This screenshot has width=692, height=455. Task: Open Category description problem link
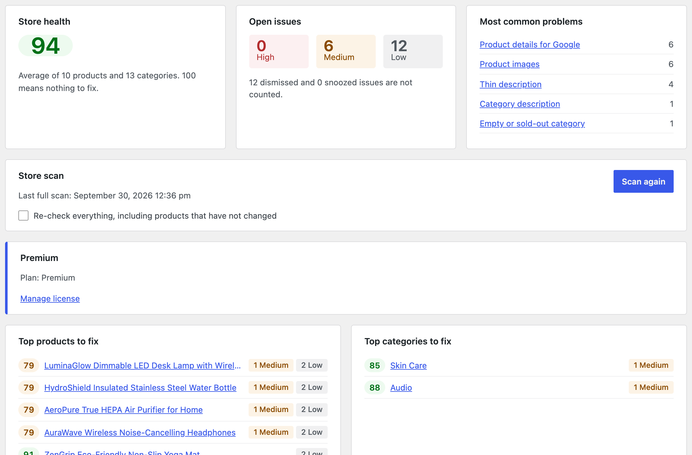click(x=520, y=104)
